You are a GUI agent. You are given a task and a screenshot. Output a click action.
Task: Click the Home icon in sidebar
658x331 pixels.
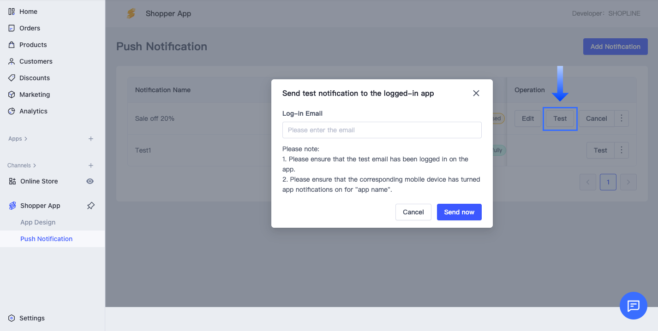click(x=12, y=12)
